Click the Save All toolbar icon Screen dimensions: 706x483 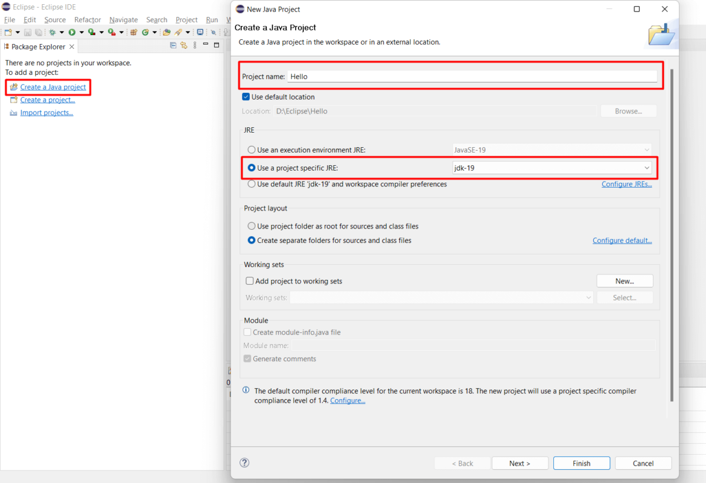click(x=39, y=32)
